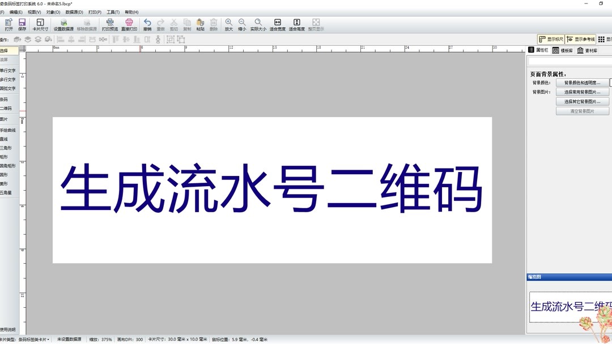Click 背景颜色和透明度 background color button
The width and height of the screenshot is (612, 344).
coord(583,83)
